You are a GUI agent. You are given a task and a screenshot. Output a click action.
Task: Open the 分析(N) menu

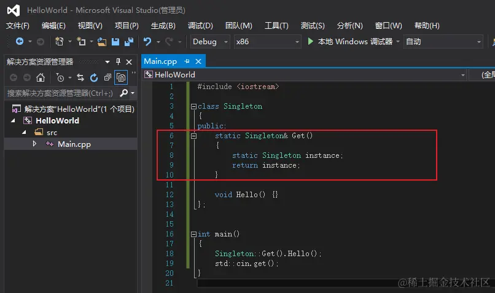tap(350, 26)
